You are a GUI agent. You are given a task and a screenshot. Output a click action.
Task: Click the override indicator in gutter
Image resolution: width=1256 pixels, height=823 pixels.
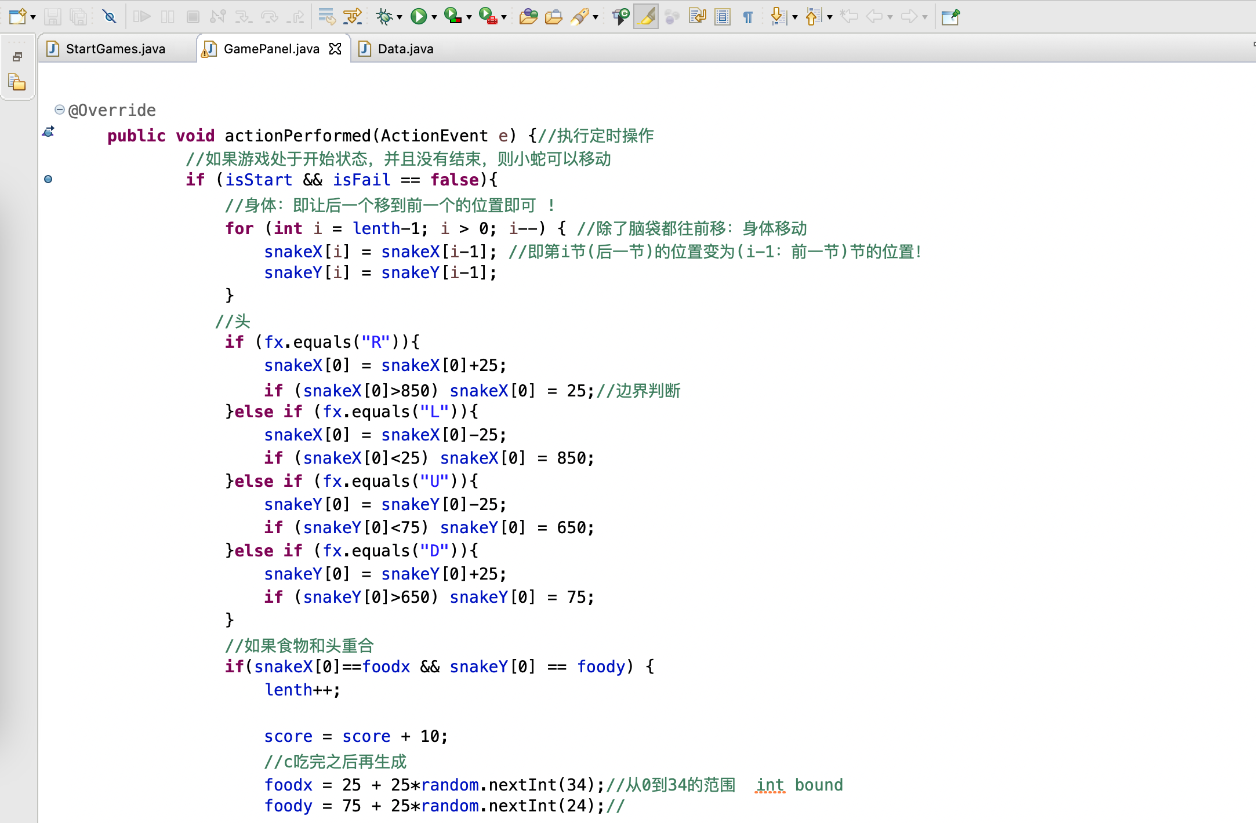[49, 132]
